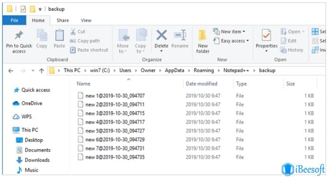Click Users in the address path

click(x=125, y=70)
